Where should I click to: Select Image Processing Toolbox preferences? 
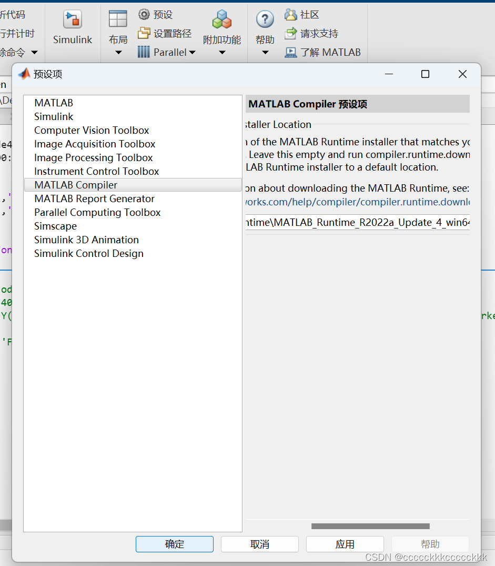(x=93, y=157)
